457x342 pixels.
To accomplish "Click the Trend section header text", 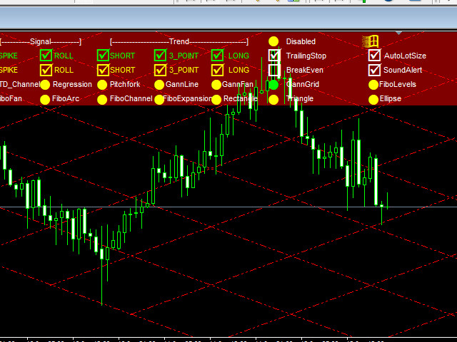I will [179, 41].
